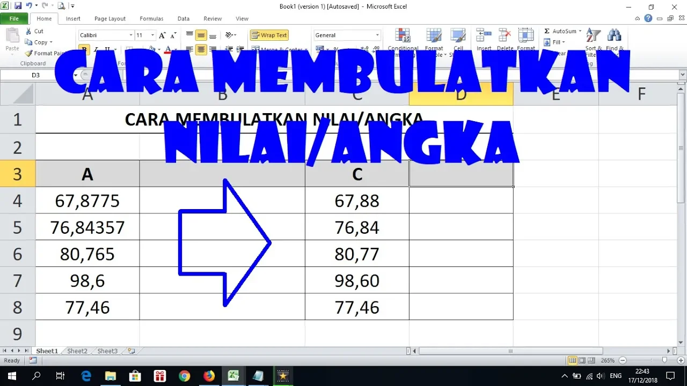The width and height of the screenshot is (687, 386).
Task: Open Print Preview from Quick Access
Action: (61, 6)
